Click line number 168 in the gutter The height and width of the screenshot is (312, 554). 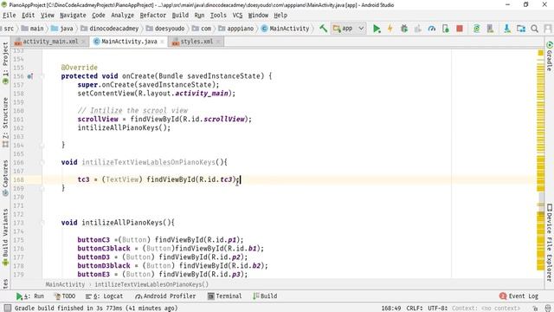point(18,179)
